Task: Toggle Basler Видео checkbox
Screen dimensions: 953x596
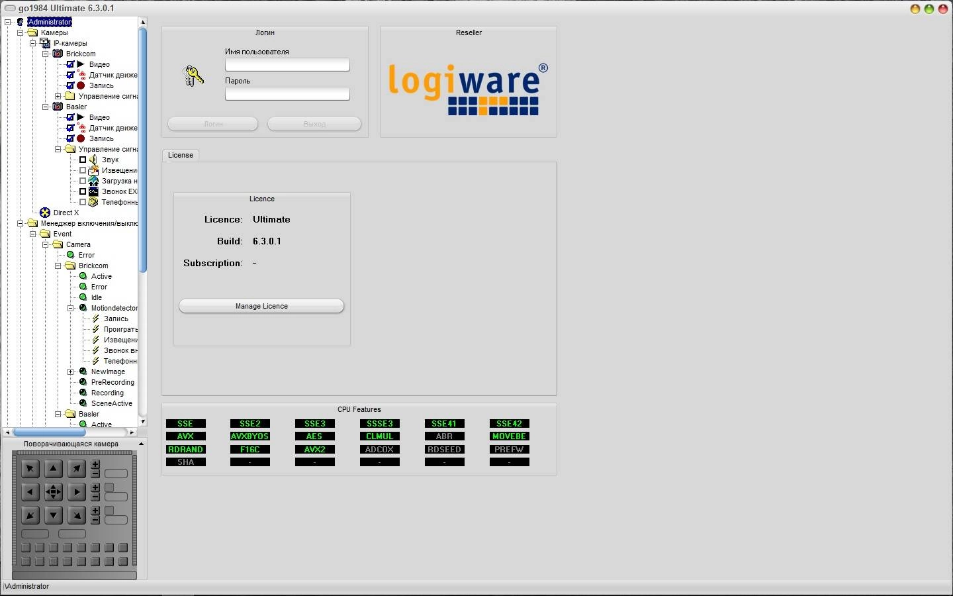Action: click(70, 117)
